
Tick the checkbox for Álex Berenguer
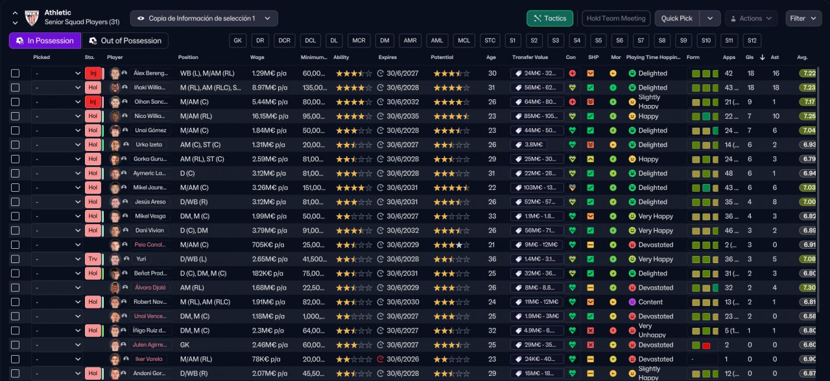(16, 73)
